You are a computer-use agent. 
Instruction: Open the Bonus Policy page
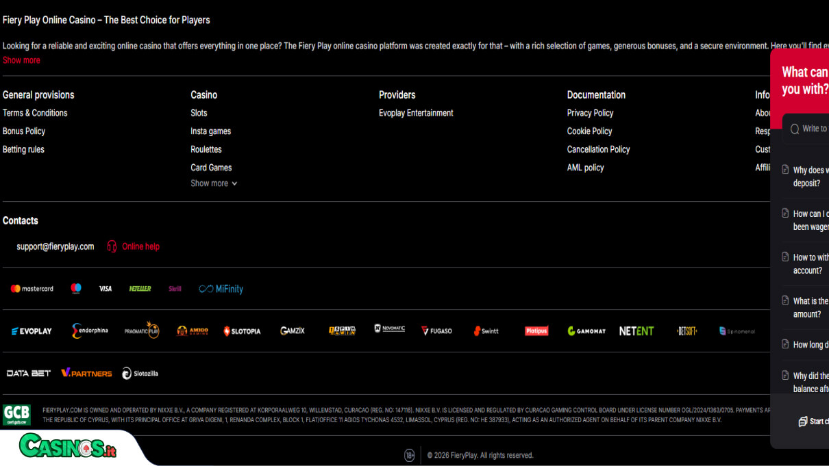click(x=24, y=131)
